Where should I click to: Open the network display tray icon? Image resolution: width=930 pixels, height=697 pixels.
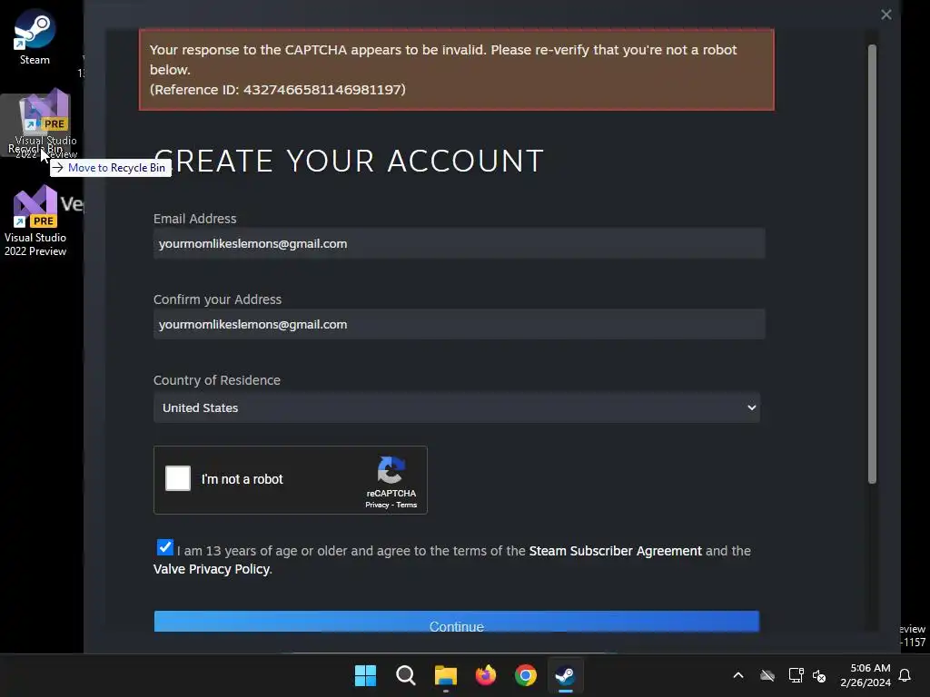tap(796, 675)
